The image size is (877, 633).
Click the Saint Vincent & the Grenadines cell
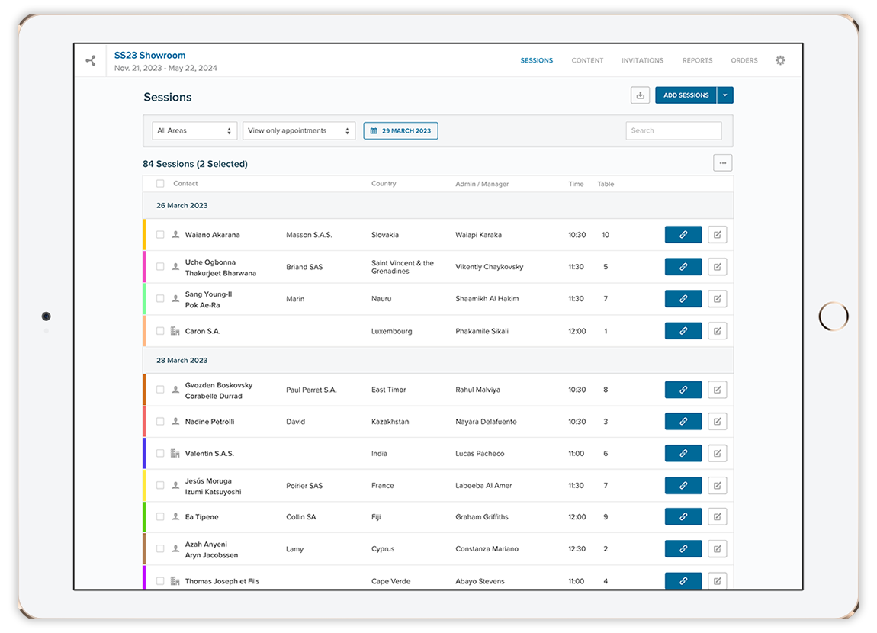tap(403, 267)
